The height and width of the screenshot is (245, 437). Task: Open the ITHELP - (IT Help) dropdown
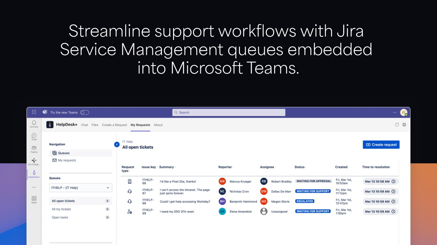(81, 188)
